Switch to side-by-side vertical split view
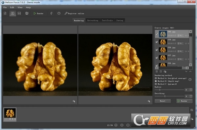This screenshot has width=197, height=130. click(13, 13)
